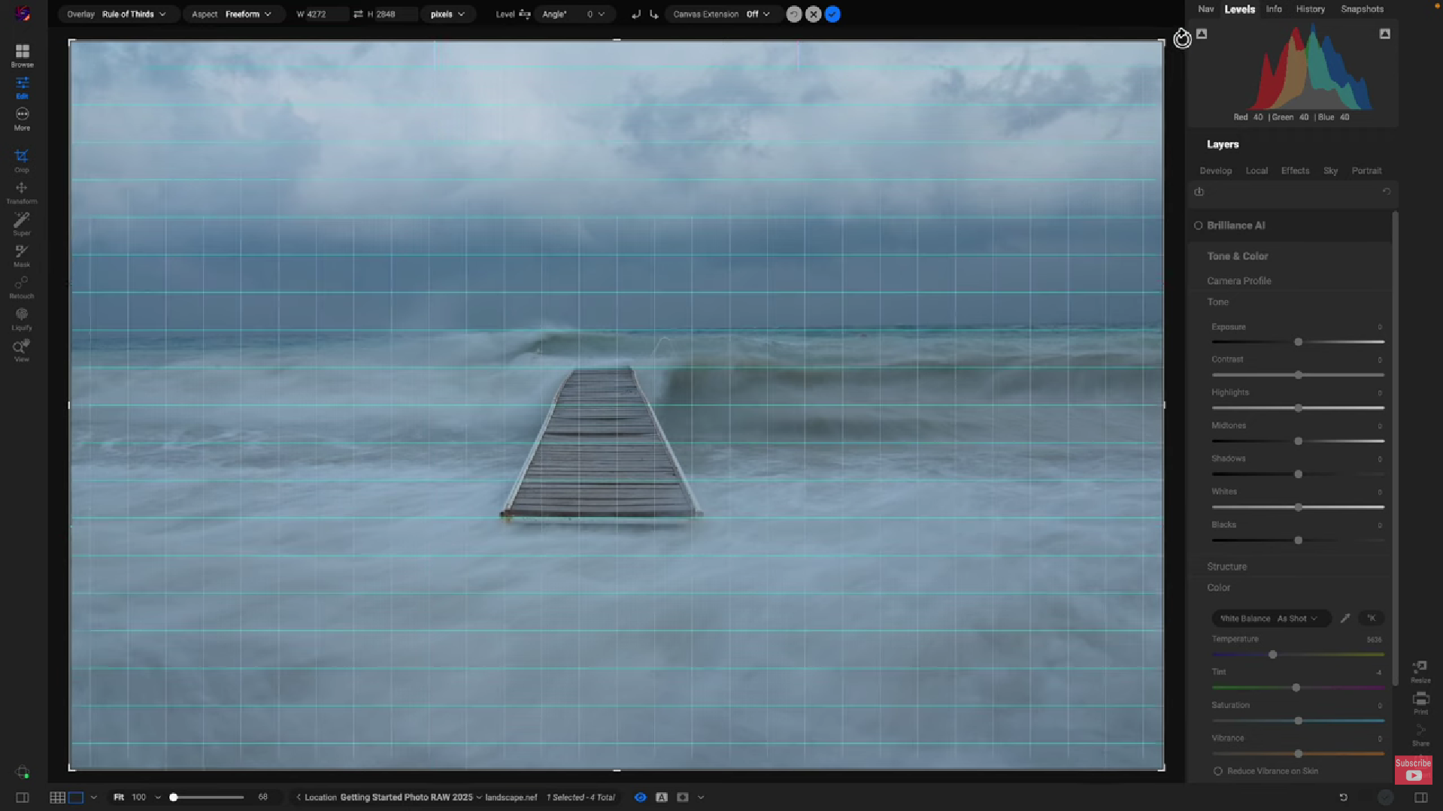The height and width of the screenshot is (811, 1443).
Task: Toggle the text A overlay button
Action: [x=661, y=797]
